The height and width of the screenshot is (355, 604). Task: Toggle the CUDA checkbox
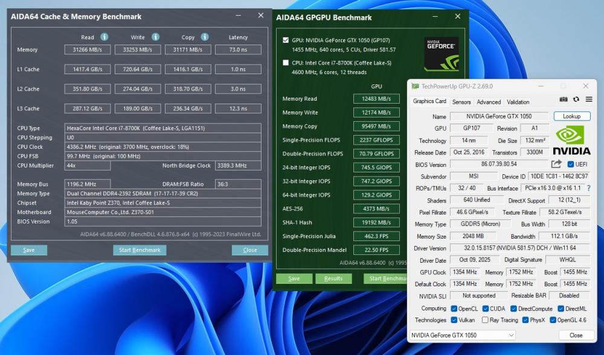coord(486,309)
